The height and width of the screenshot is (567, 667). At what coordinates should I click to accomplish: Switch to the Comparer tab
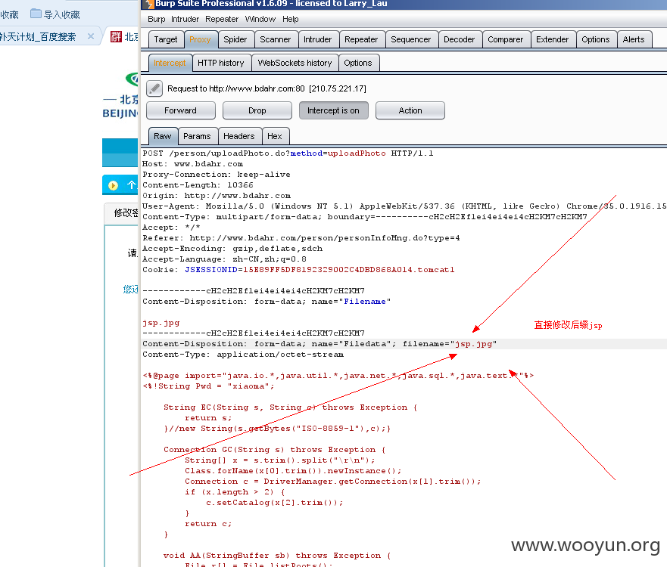coord(506,39)
